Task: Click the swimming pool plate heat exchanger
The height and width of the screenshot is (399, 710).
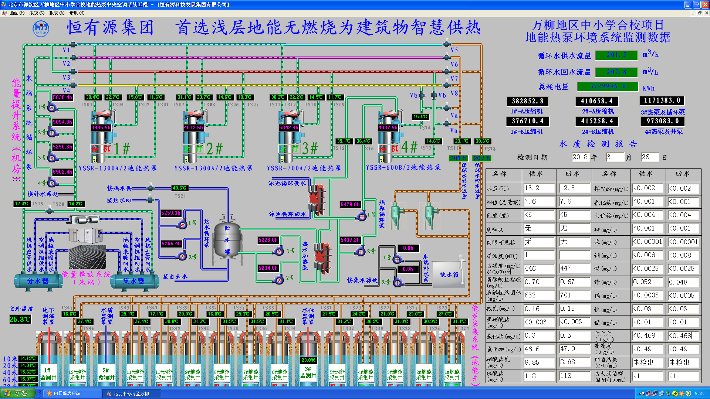Action: [317, 199]
